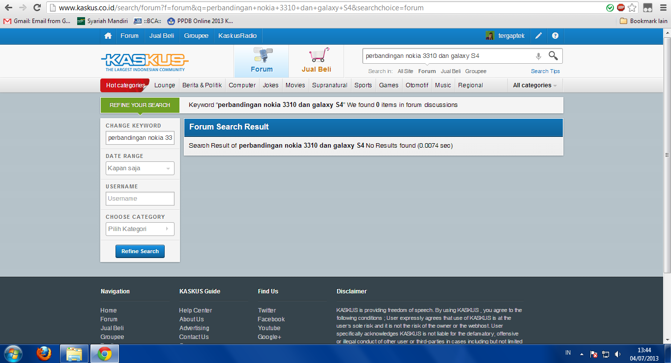Bookmark page with star icon

pyautogui.click(x=633, y=8)
